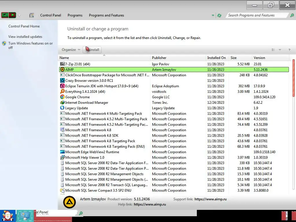Click the Tonec Inc. publisher cell

160,102
